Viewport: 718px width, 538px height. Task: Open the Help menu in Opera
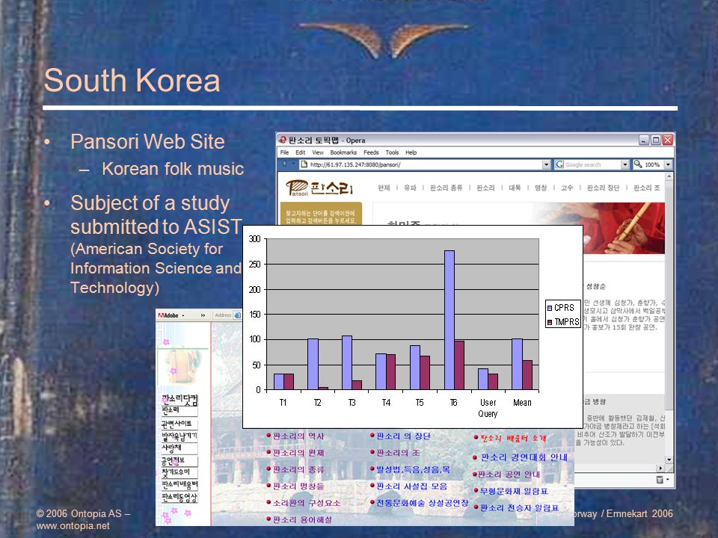(411, 152)
